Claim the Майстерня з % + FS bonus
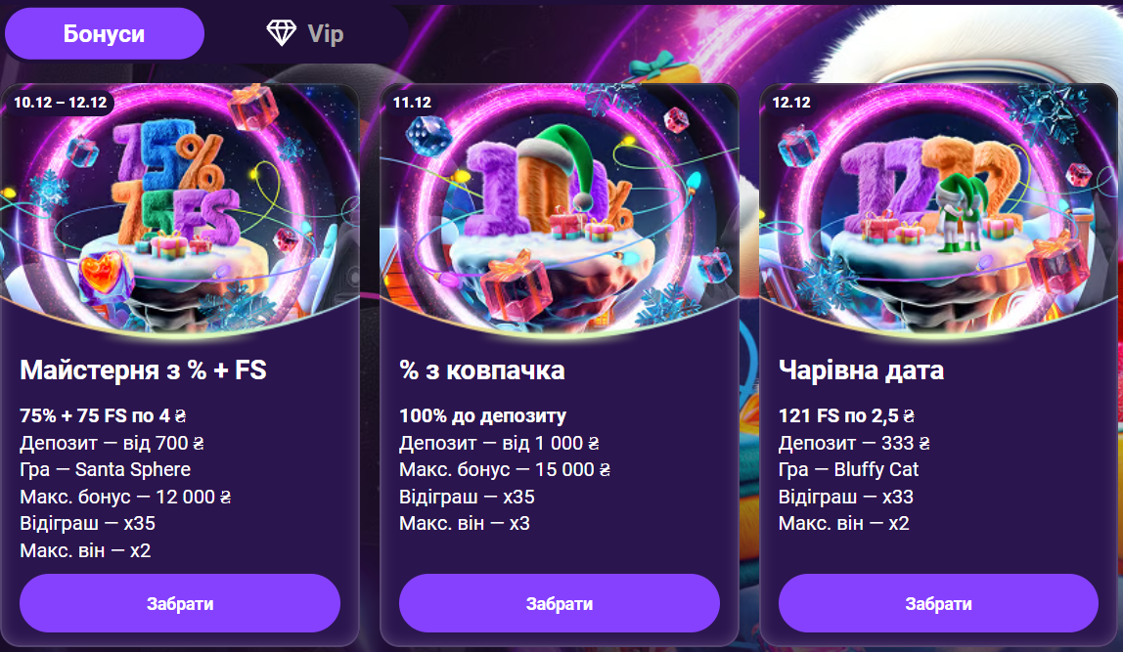The width and height of the screenshot is (1123, 652). (x=180, y=603)
